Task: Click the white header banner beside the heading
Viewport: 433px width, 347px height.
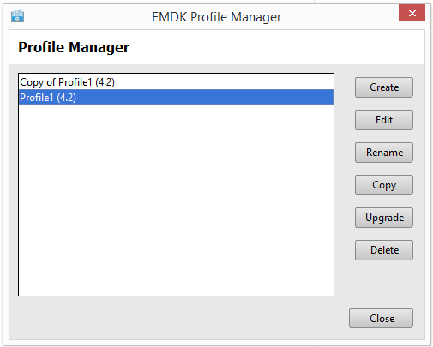Action: click(274, 47)
